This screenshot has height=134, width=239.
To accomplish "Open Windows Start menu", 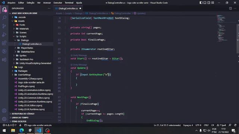I will click(x=4, y=131).
